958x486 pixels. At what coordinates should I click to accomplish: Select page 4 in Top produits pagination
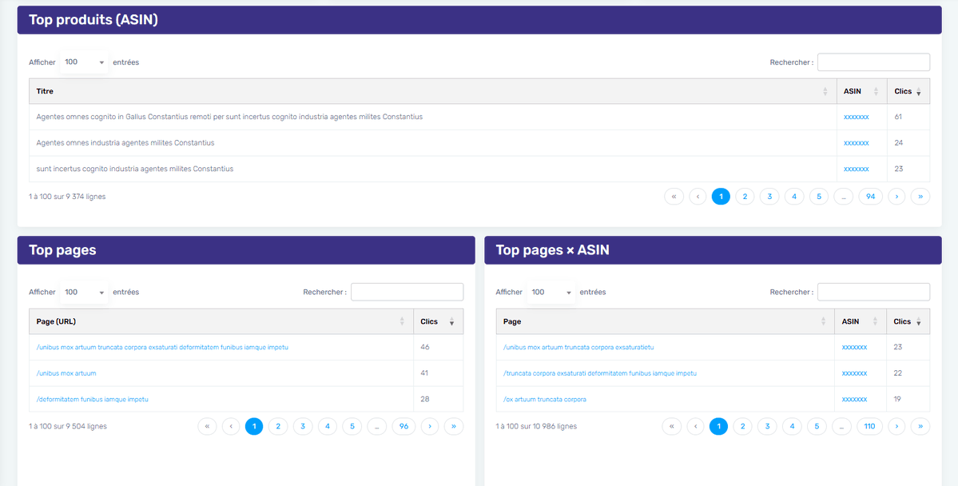coord(794,196)
